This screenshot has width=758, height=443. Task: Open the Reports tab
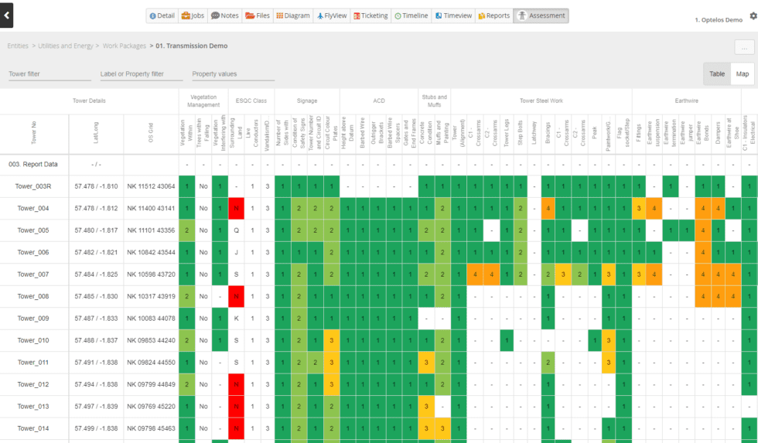[x=493, y=15]
